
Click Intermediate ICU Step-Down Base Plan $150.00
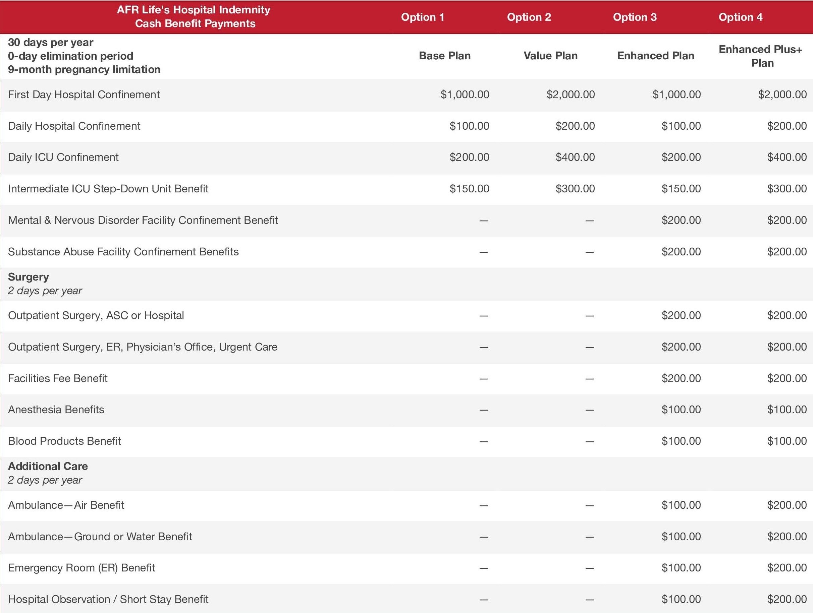coord(469,189)
